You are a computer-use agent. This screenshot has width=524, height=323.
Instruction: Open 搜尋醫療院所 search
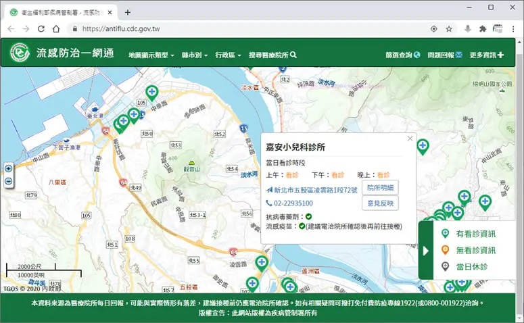272,55
